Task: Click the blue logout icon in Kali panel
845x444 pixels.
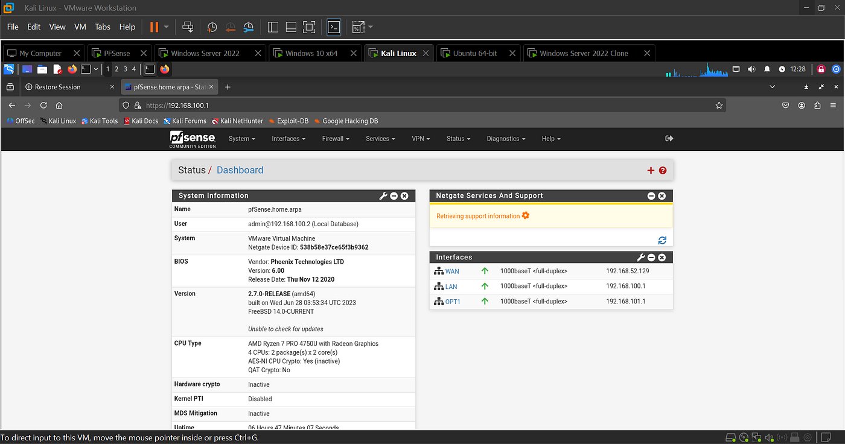Action: coord(836,69)
